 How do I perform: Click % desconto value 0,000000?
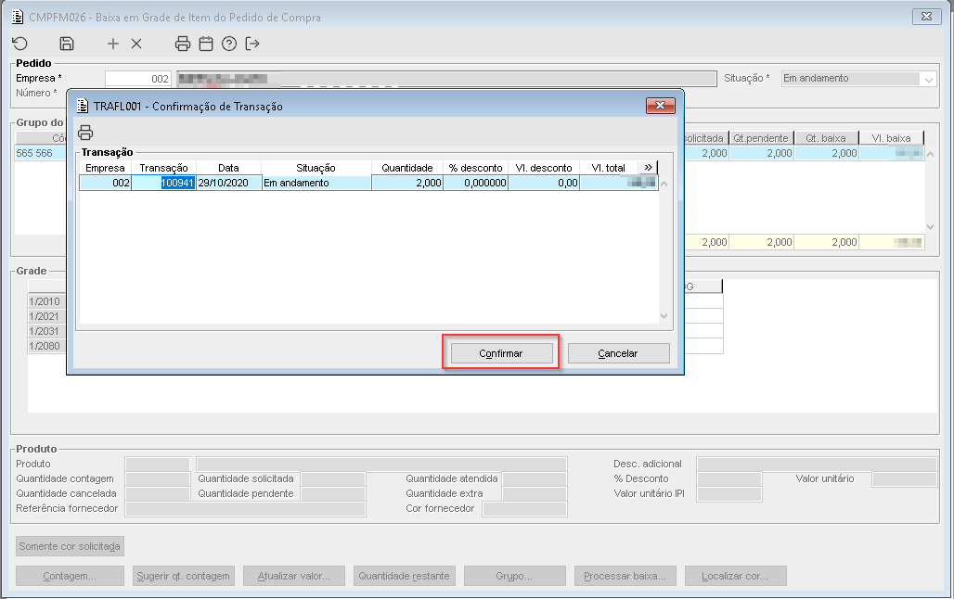coord(476,183)
